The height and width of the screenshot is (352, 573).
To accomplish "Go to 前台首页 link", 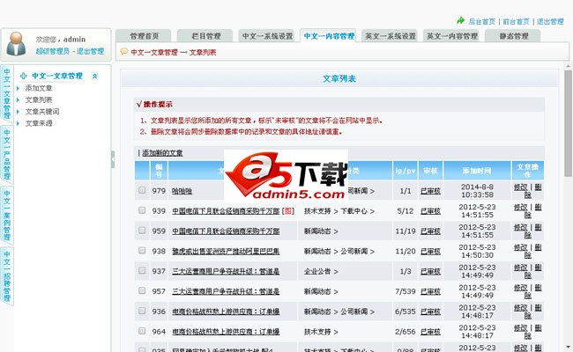I will (x=516, y=21).
